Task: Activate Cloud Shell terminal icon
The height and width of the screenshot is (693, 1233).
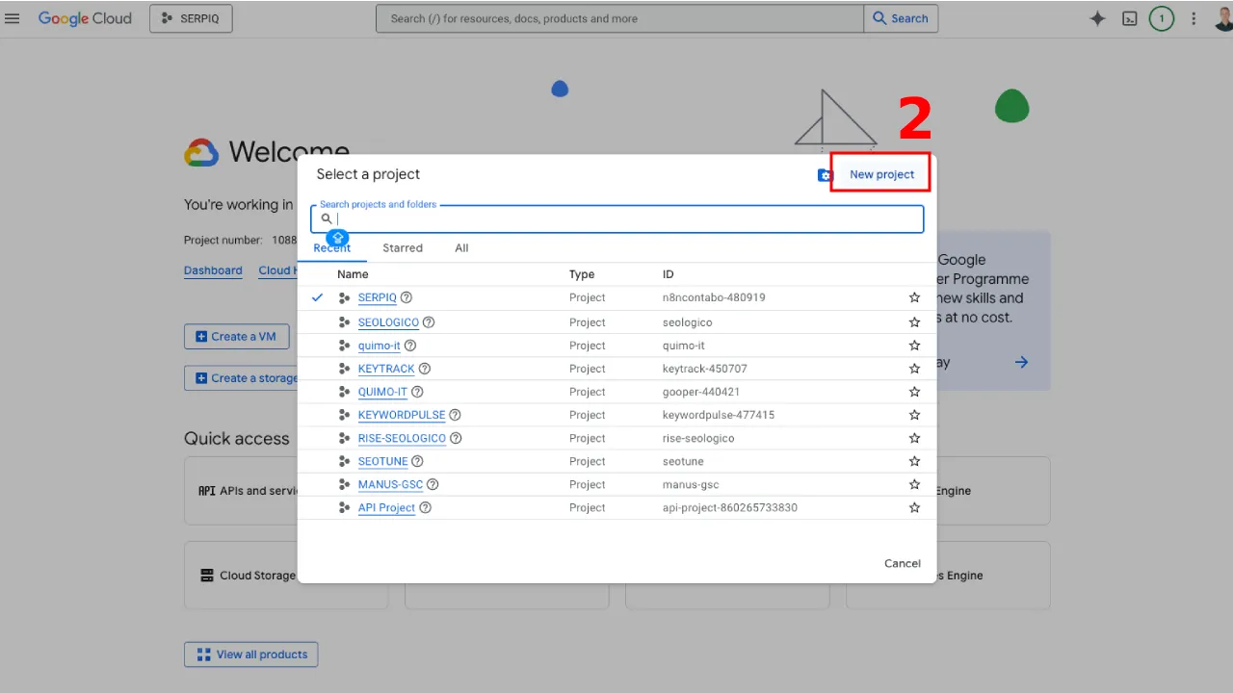Action: tap(1130, 18)
